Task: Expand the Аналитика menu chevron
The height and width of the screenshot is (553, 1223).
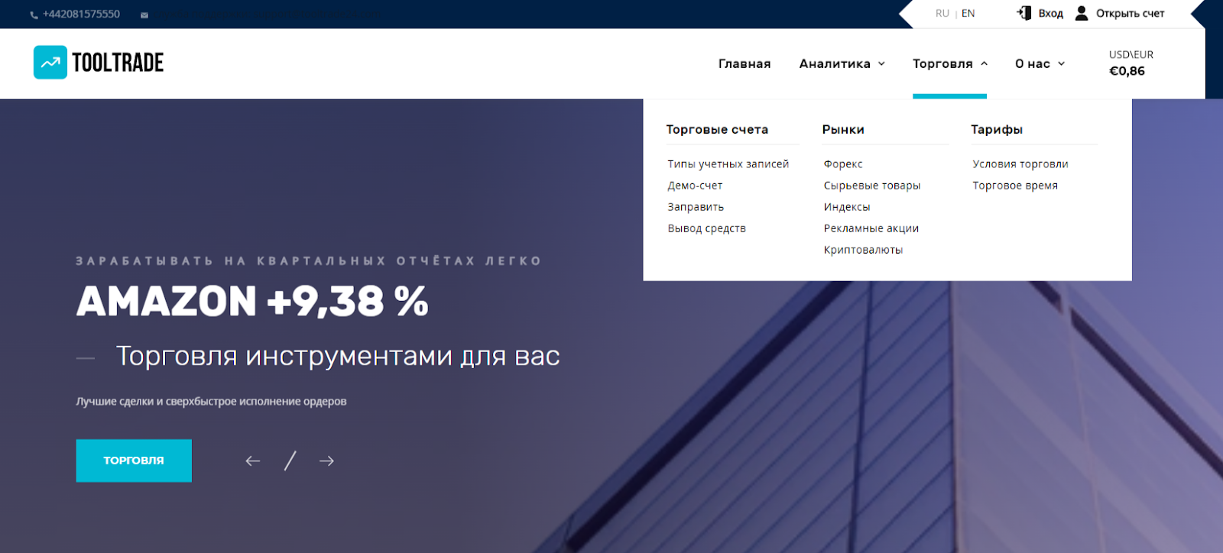Action: 881,63
